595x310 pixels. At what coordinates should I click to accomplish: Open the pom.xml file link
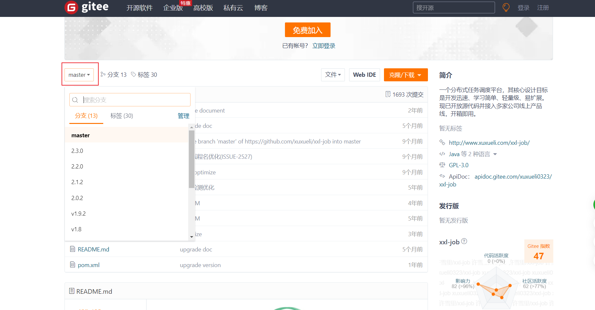pyautogui.click(x=89, y=265)
